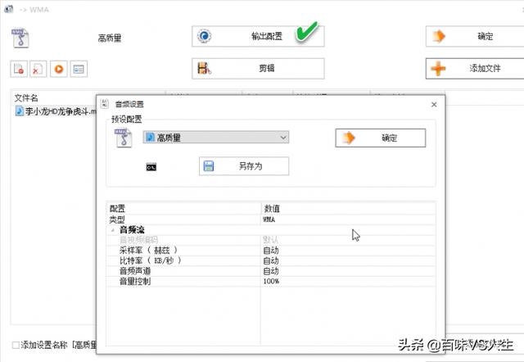Click the 另存为 save as button
This screenshot has height=362, width=524.
(244, 166)
